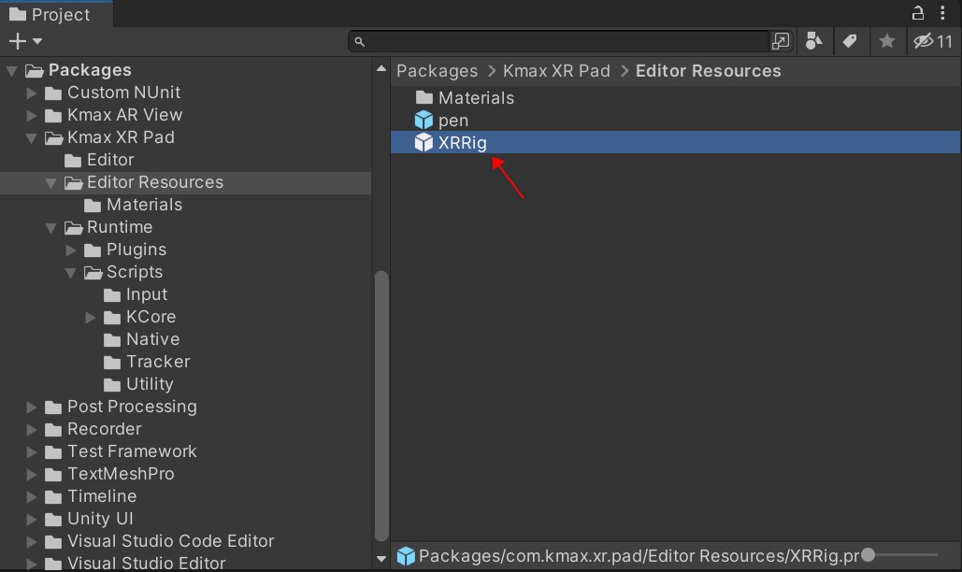Click the tree scrollbar down arrow

point(381,559)
